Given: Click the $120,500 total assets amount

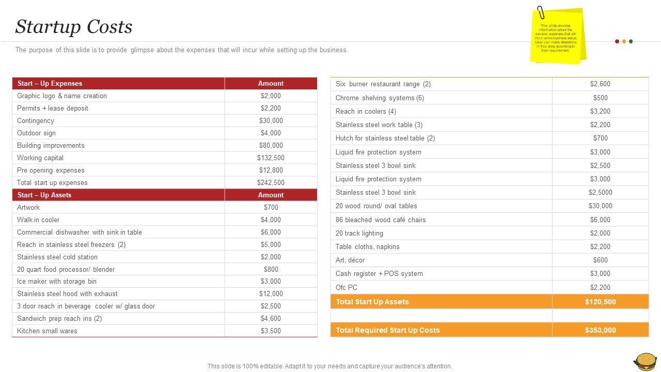Looking at the screenshot, I should point(600,302).
